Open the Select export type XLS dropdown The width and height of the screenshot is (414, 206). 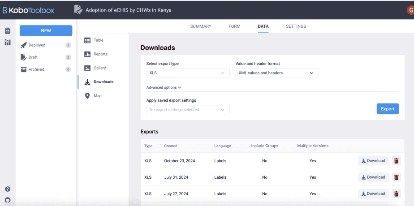click(x=188, y=73)
